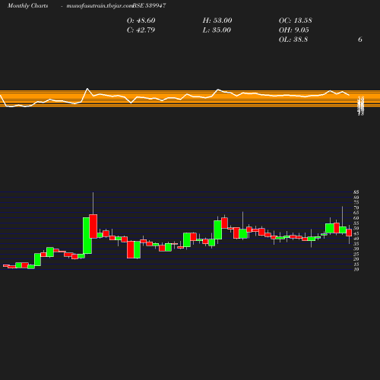Select the close value "C: 42.79"
The height and width of the screenshot is (380, 380).
click(x=141, y=30)
